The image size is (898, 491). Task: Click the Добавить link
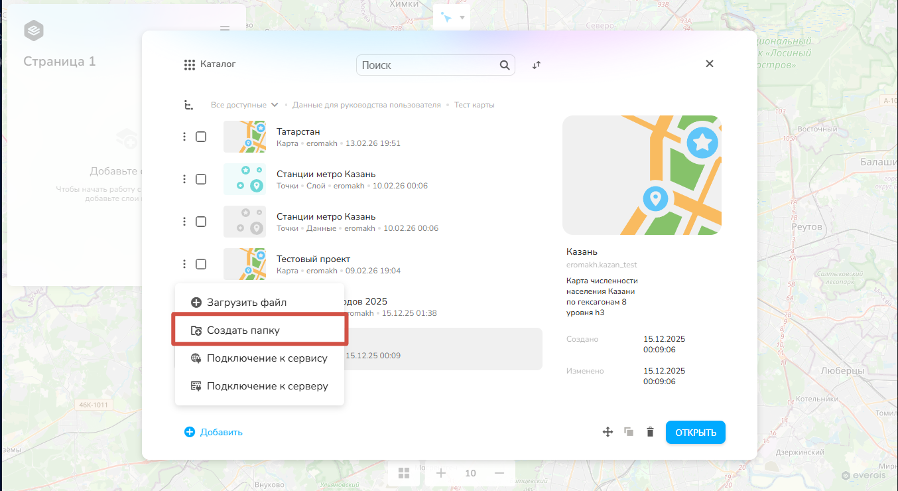[x=214, y=432]
